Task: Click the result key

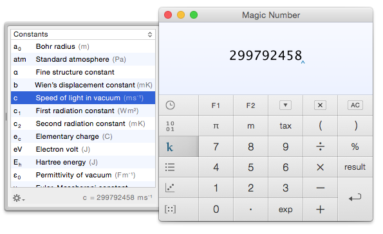Action: (355, 167)
